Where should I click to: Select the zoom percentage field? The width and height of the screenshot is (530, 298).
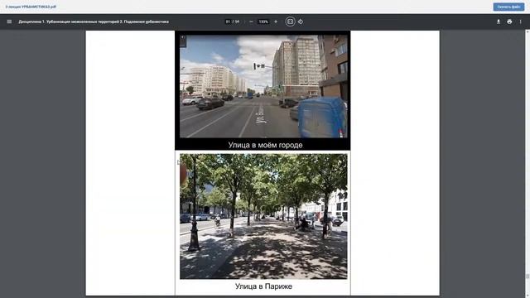click(x=263, y=22)
